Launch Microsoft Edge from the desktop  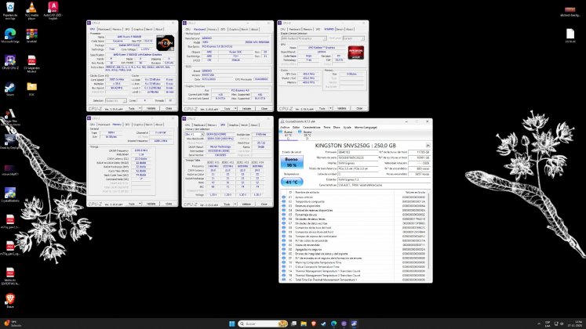tap(10, 35)
